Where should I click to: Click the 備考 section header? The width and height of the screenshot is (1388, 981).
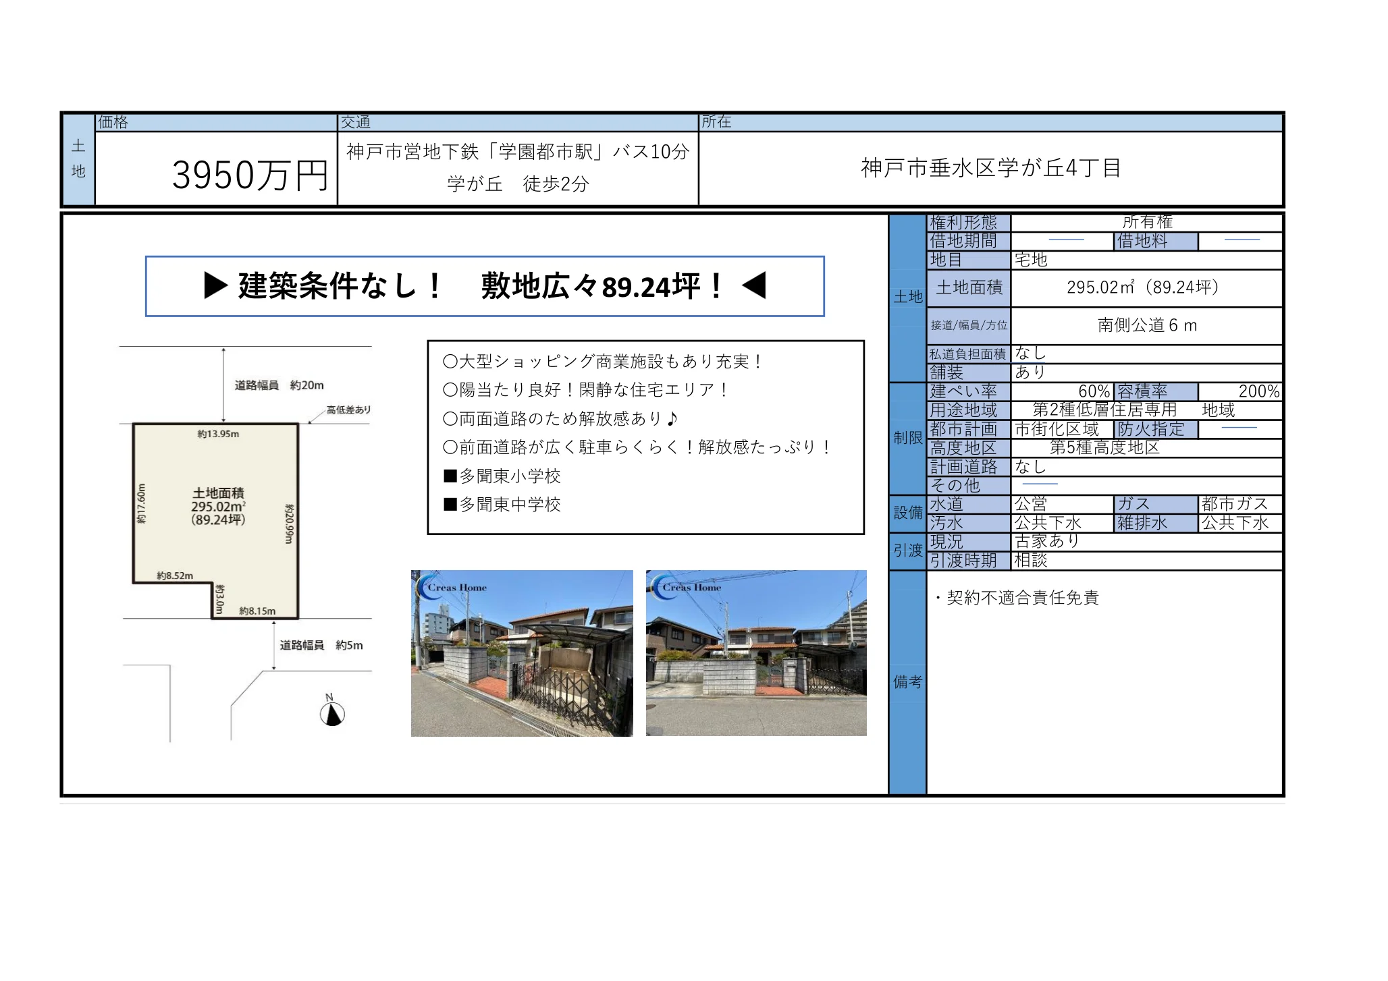point(907,683)
